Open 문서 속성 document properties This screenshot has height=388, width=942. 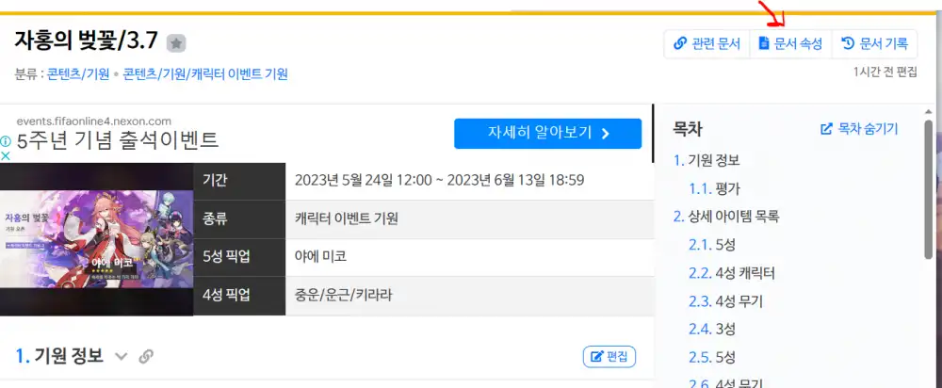point(790,43)
